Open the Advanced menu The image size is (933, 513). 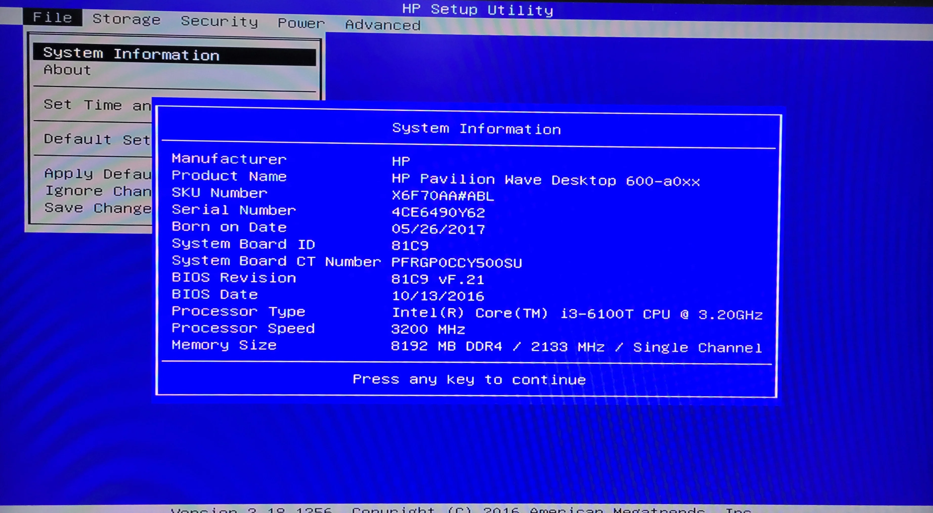coord(383,25)
